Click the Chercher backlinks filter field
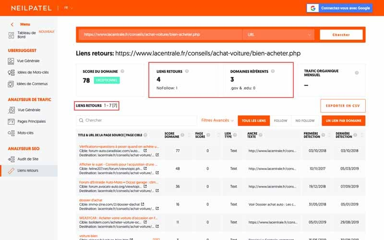 (136, 120)
